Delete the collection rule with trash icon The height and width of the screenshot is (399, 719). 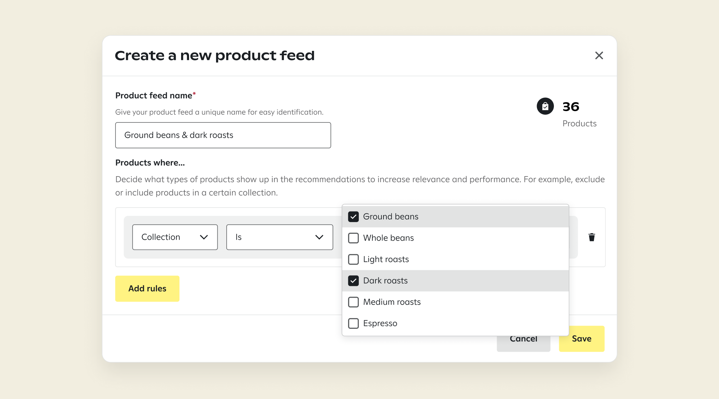pyautogui.click(x=592, y=237)
